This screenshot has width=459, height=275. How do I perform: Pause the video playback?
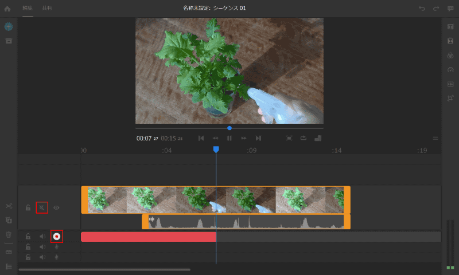tap(229, 138)
